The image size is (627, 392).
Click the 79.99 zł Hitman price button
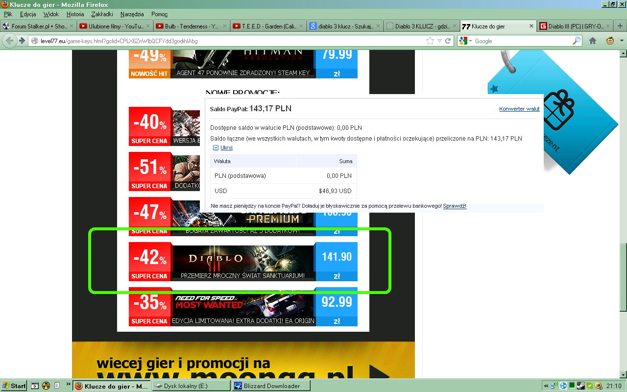click(x=337, y=63)
